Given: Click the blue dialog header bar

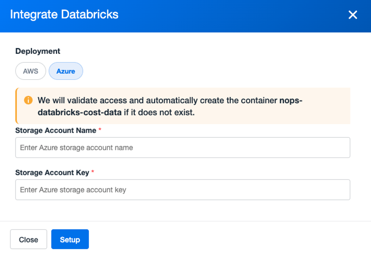Looking at the screenshot, I should pos(185,16).
